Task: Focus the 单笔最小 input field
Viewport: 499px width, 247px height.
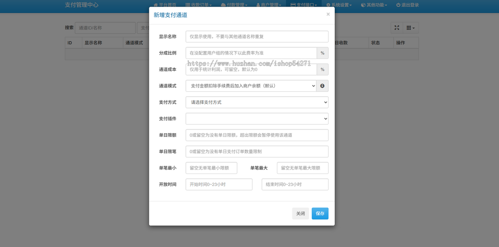Action: tap(211, 168)
